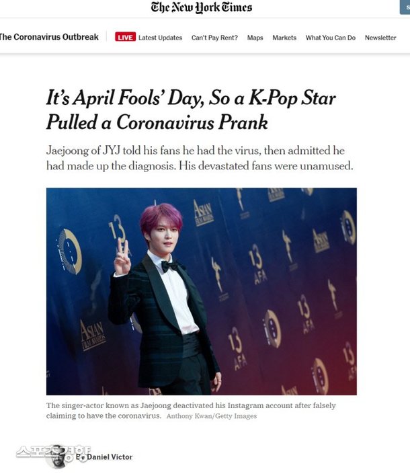Image resolution: width=410 pixels, height=476 pixels.
Task: Open What You Can Do link
Action: 331,38
